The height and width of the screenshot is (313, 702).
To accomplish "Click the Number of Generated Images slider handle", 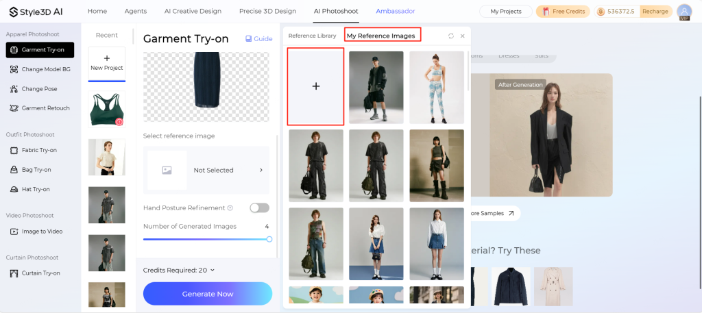I will (269, 239).
